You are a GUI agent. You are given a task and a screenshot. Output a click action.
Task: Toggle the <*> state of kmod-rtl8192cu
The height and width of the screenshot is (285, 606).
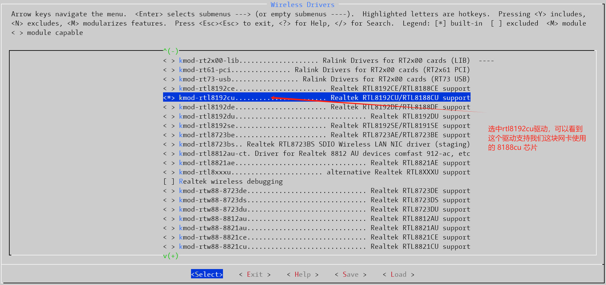(x=169, y=98)
